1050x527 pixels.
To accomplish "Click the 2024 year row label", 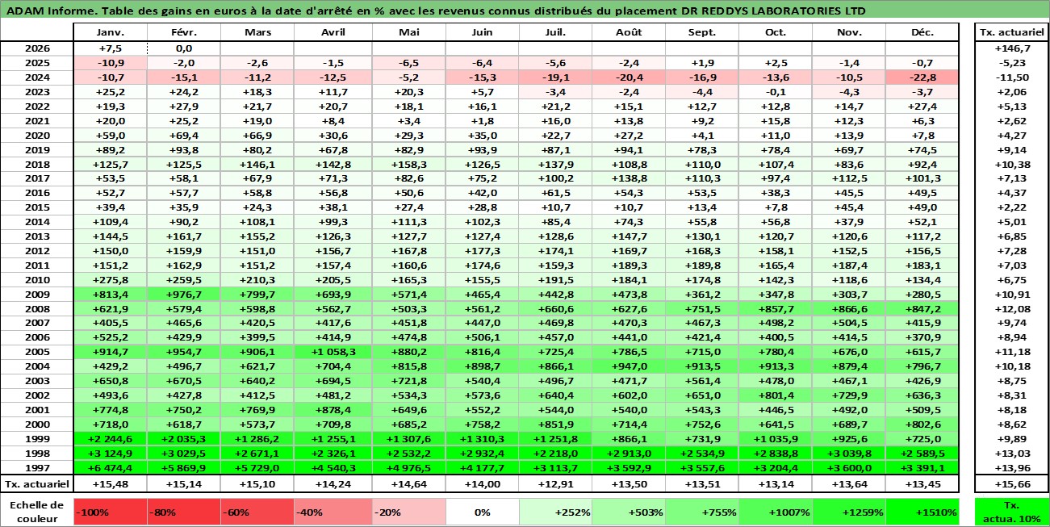I will [37, 77].
